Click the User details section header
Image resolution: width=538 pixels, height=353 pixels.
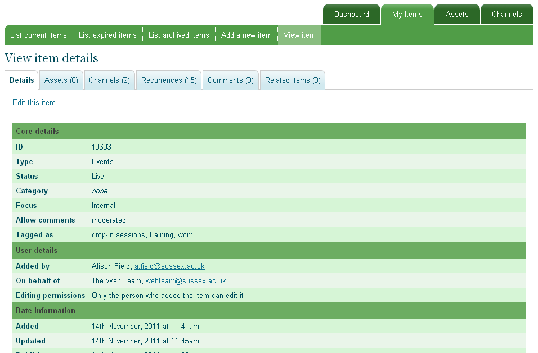[269, 250]
